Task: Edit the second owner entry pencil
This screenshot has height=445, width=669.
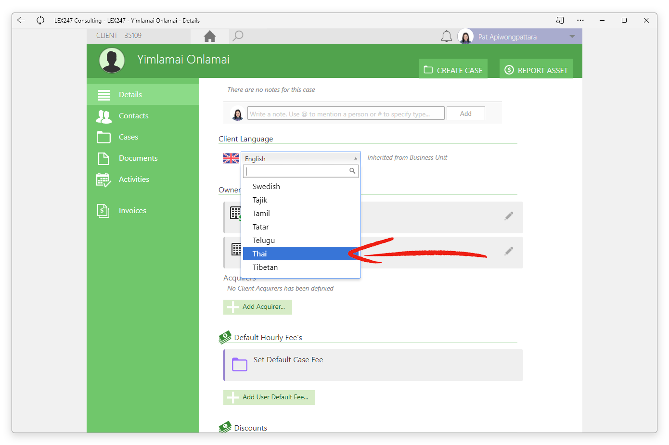Action: pyautogui.click(x=509, y=251)
